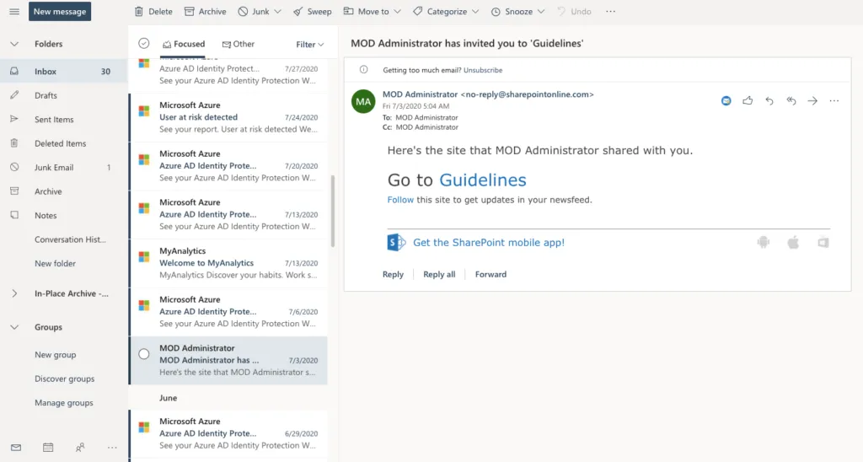Switch to Mail using bottom envelope icon

(16, 448)
